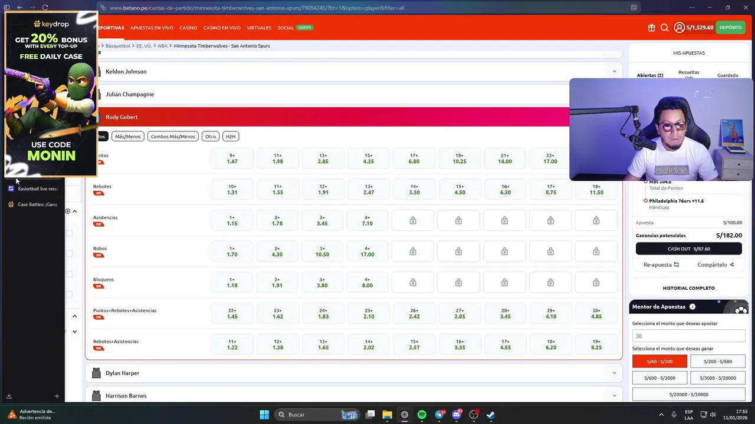Click the green Depósito button
Image resolution: width=755 pixels, height=424 pixels.
click(730, 28)
